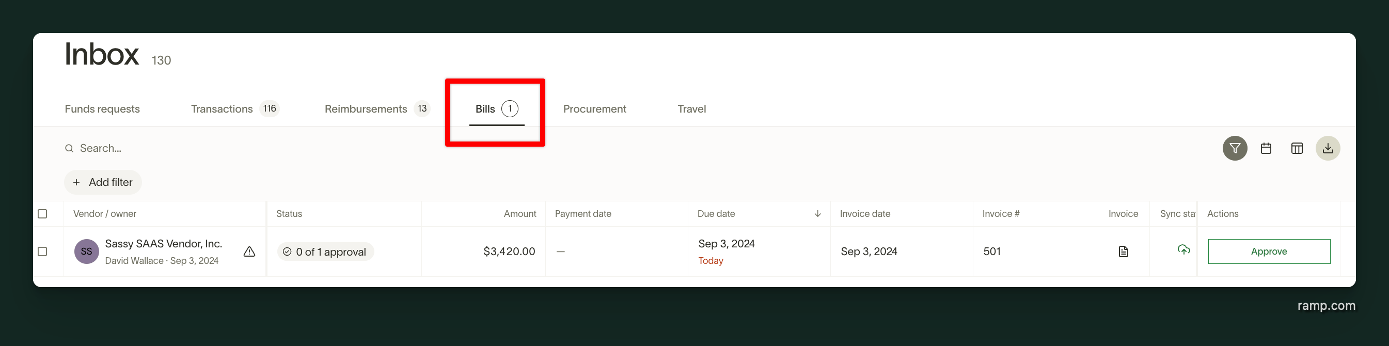Click the Vendor / owner column header
Viewport: 1389px width, 346px height.
[x=105, y=213]
